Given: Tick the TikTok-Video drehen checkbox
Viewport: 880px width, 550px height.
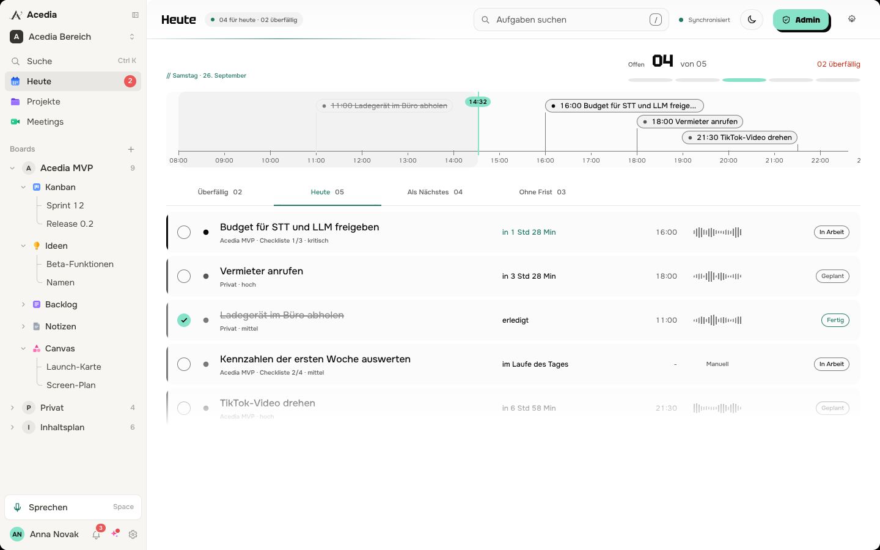Looking at the screenshot, I should pos(184,408).
